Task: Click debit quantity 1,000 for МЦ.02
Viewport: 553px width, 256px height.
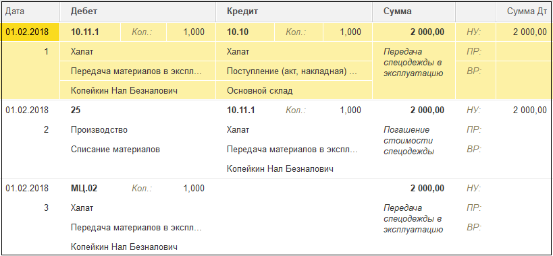Action: 194,189
